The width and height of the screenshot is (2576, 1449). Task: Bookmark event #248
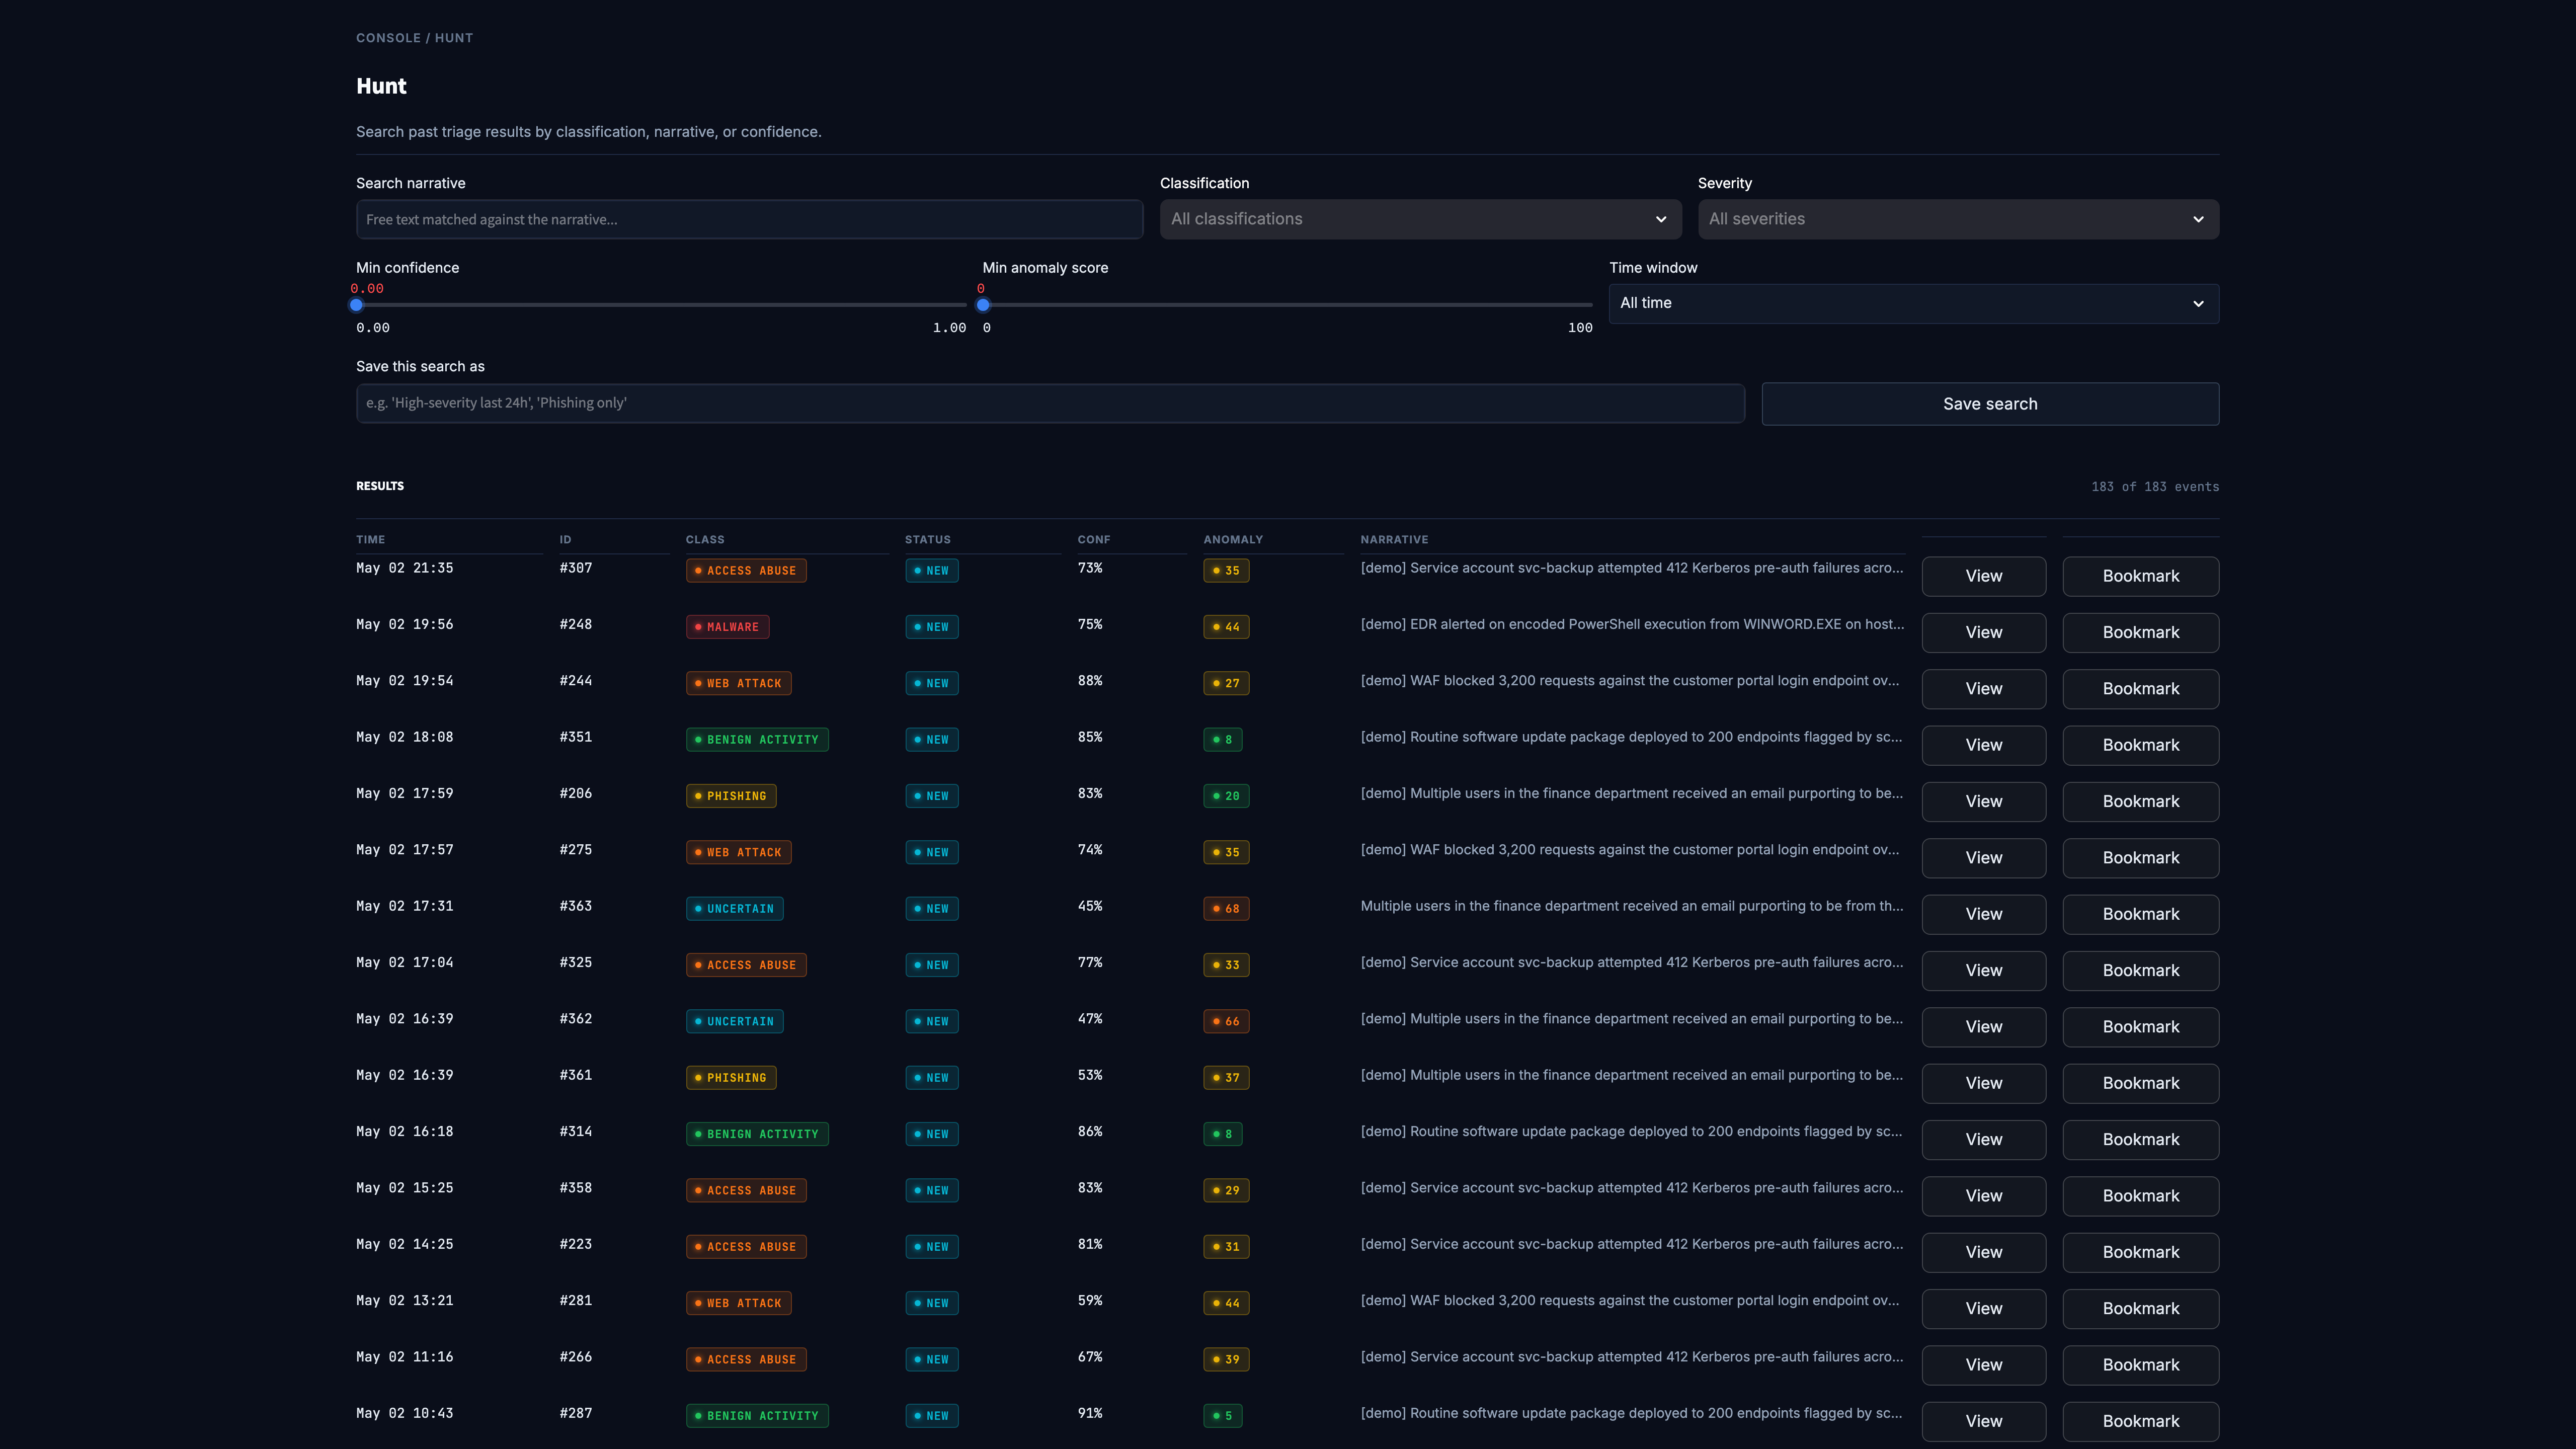coord(2141,633)
